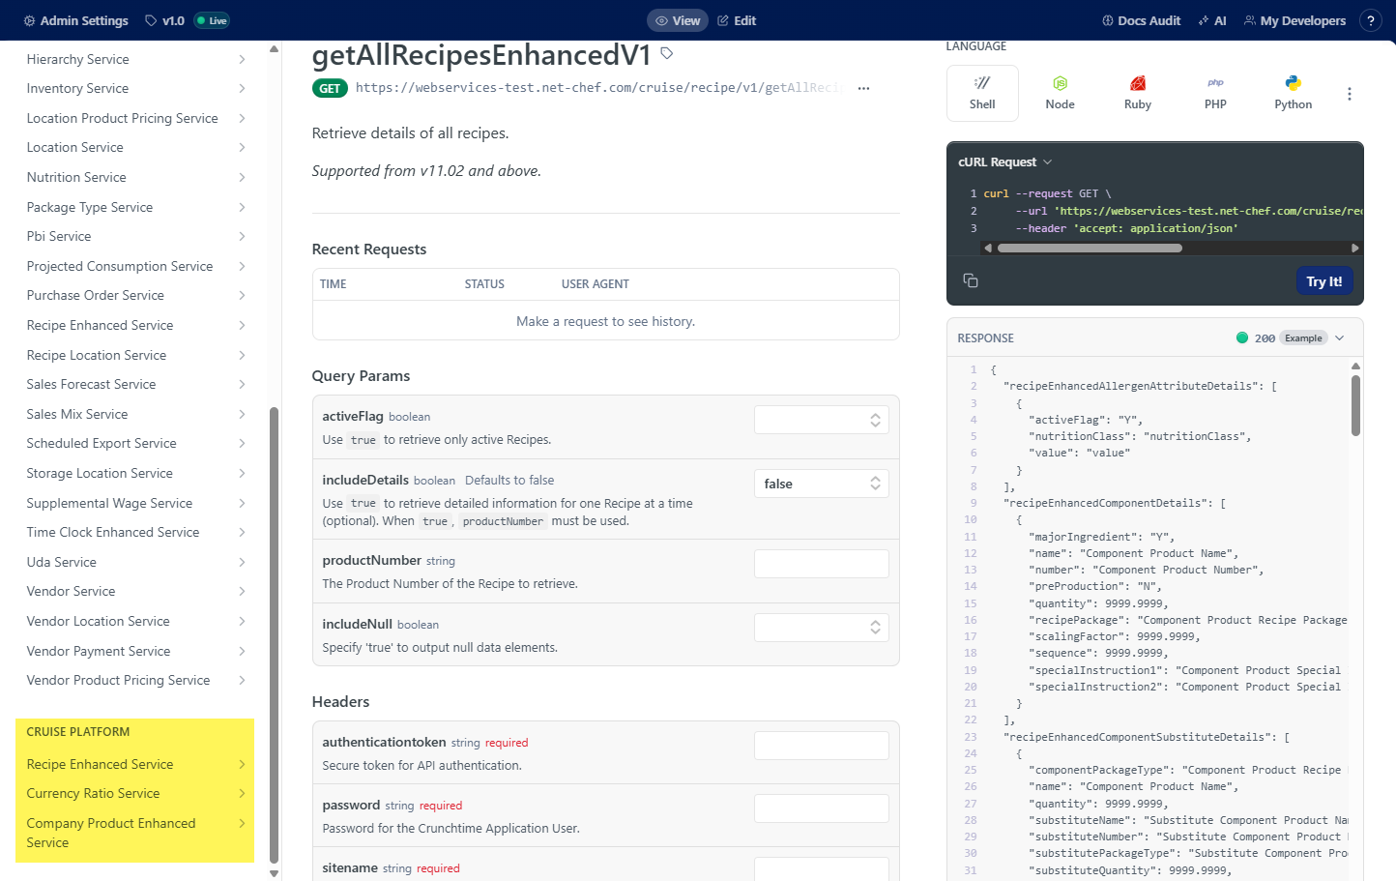Click the v1.0 version tag
The height and width of the screenshot is (881, 1396).
tap(164, 20)
